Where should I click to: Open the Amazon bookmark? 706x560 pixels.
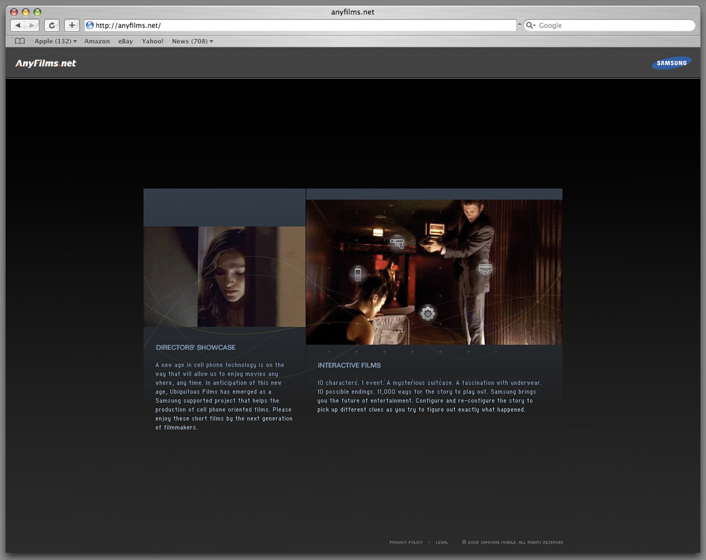tap(97, 41)
